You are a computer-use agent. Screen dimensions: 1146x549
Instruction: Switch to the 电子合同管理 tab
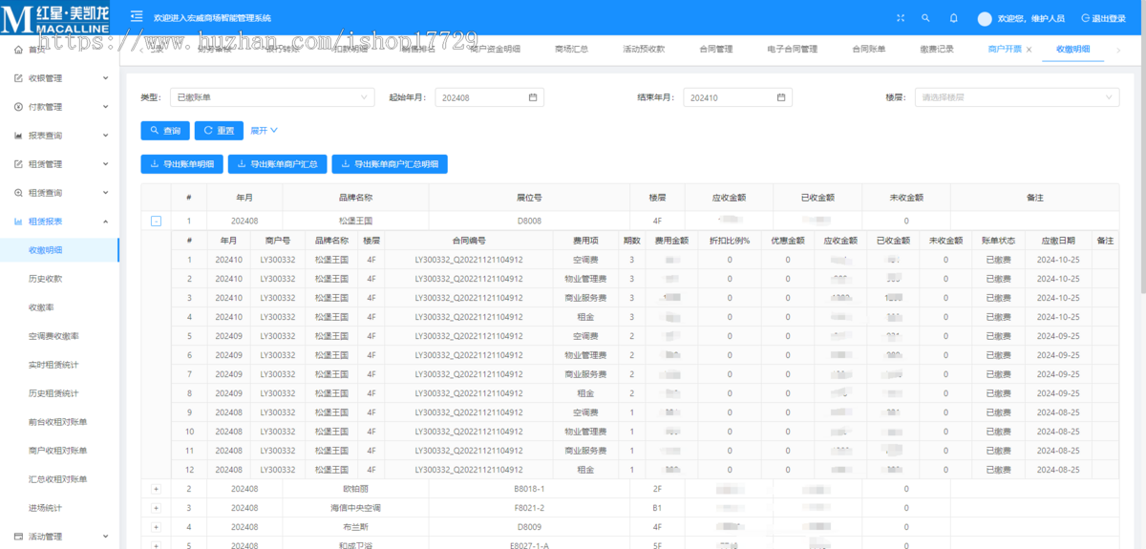[792, 49]
